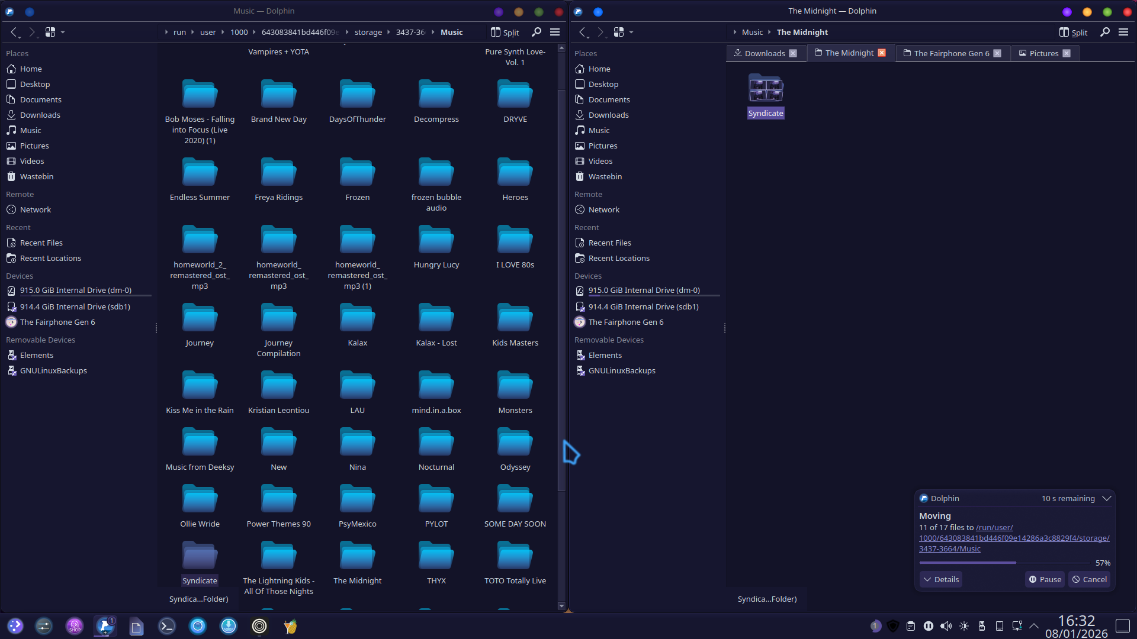Expand hidden system tray icons arrow
This screenshot has height=639, width=1137.
pyautogui.click(x=1034, y=626)
